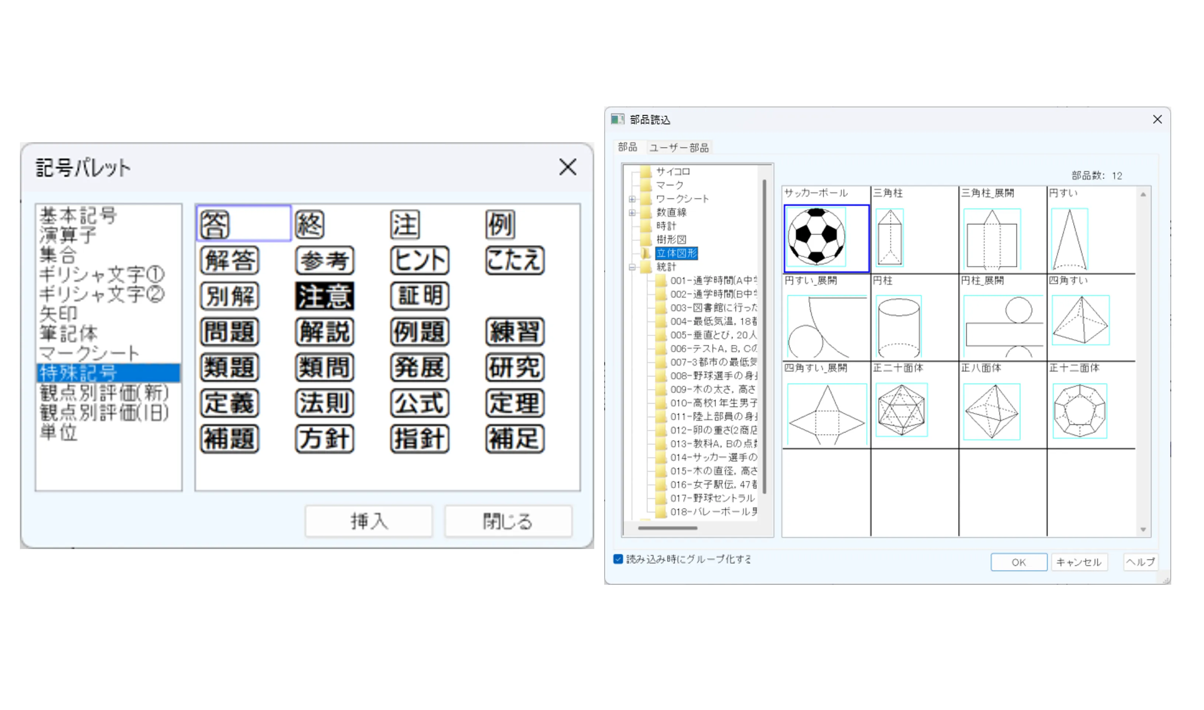
Task: Pick the ヒント symbol in the palette
Action: click(420, 260)
